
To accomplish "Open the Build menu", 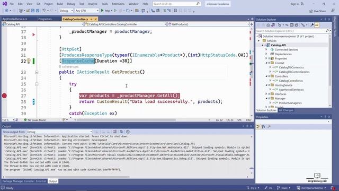I will (60, 4).
